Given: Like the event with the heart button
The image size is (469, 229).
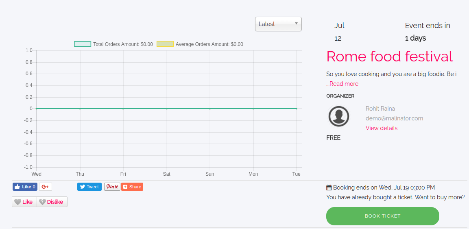Looking at the screenshot, I should pyautogui.click(x=24, y=202).
